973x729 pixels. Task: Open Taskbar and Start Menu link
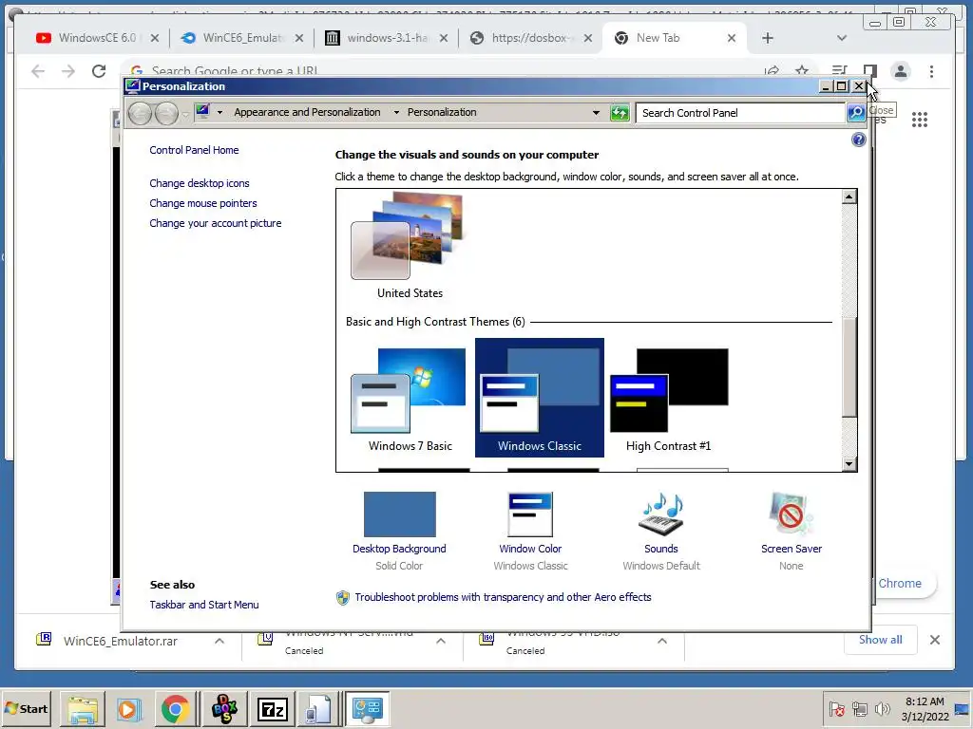click(x=204, y=605)
